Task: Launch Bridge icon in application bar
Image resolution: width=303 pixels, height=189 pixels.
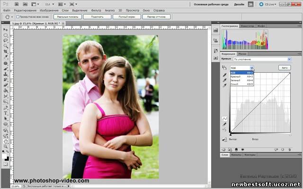Action: 17,4
